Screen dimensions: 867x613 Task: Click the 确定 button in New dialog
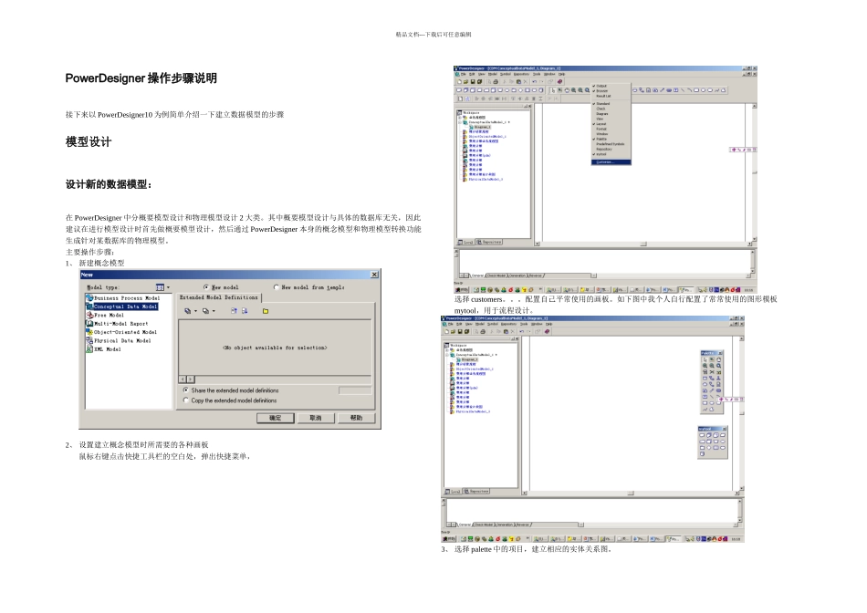click(275, 418)
